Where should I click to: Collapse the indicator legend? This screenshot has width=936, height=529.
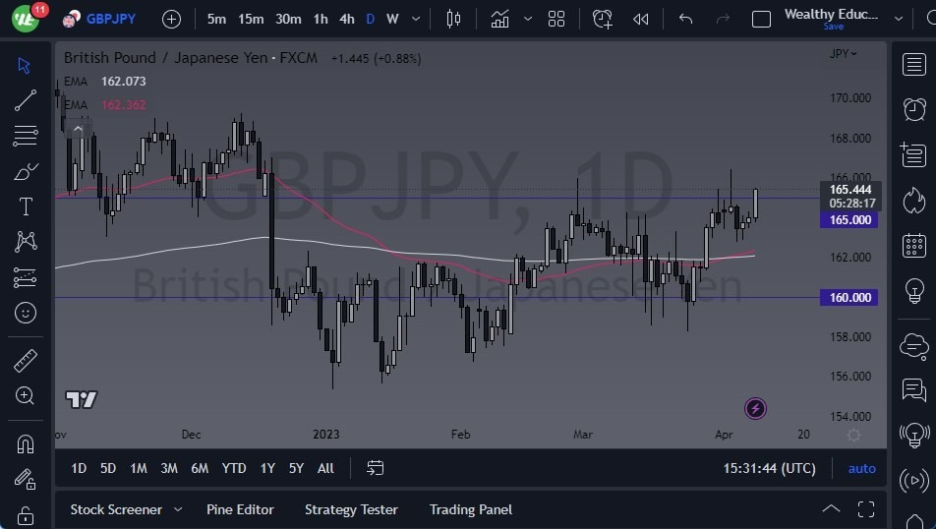(x=78, y=129)
